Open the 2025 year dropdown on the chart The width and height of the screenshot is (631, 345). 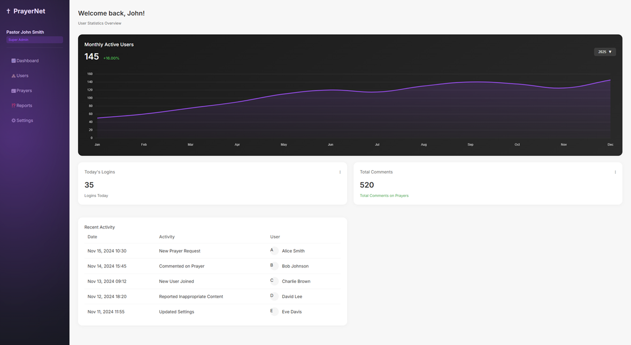pyautogui.click(x=604, y=51)
